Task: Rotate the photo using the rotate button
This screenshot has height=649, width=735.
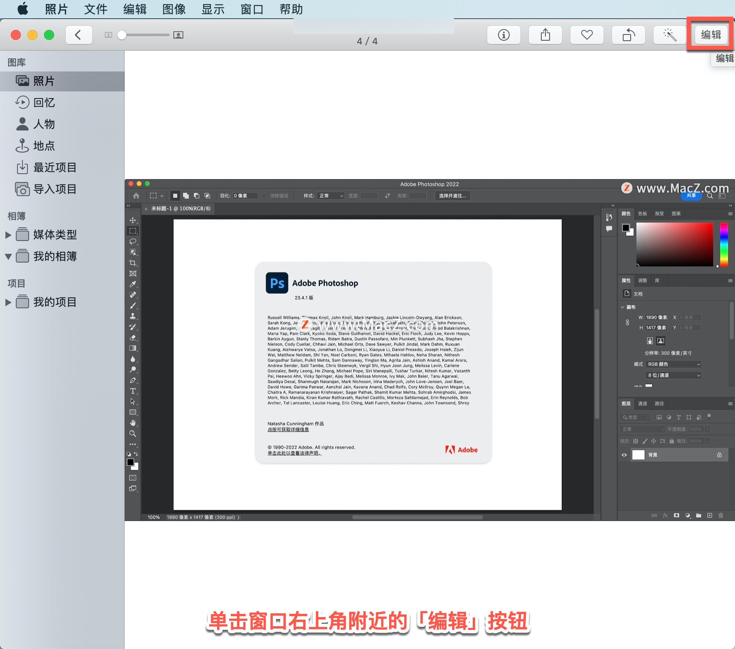Action: (x=629, y=35)
